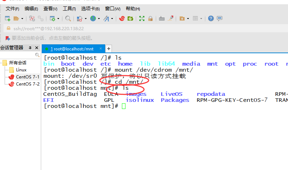The width and height of the screenshot is (288, 170).
Task: Click the magnifier find icon in toolbar
Action: pyautogui.click(x=68, y=18)
